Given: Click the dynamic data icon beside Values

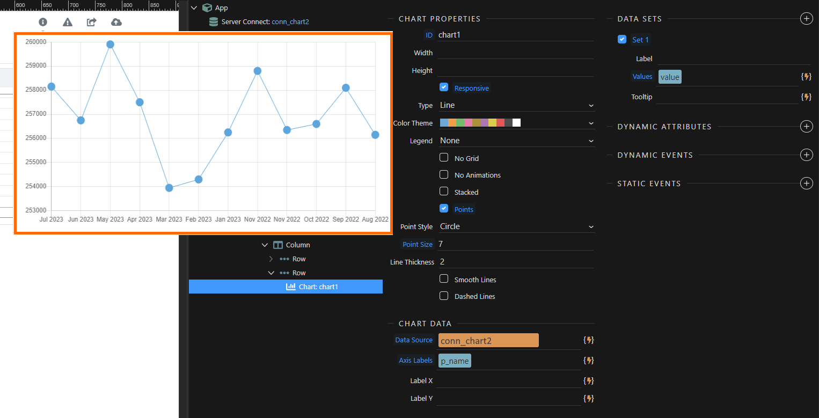Looking at the screenshot, I should (x=806, y=76).
